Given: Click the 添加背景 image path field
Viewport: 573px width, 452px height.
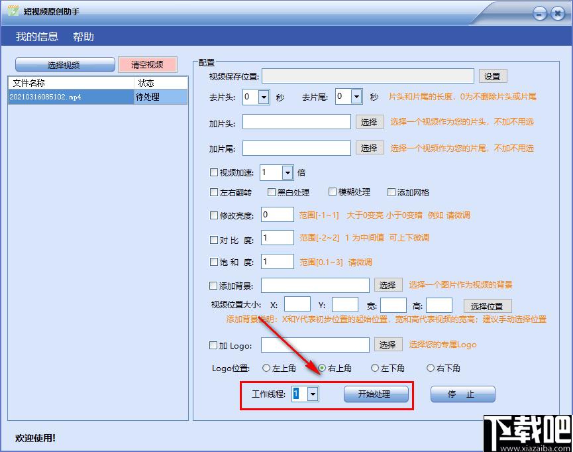Looking at the screenshot, I should [315, 285].
